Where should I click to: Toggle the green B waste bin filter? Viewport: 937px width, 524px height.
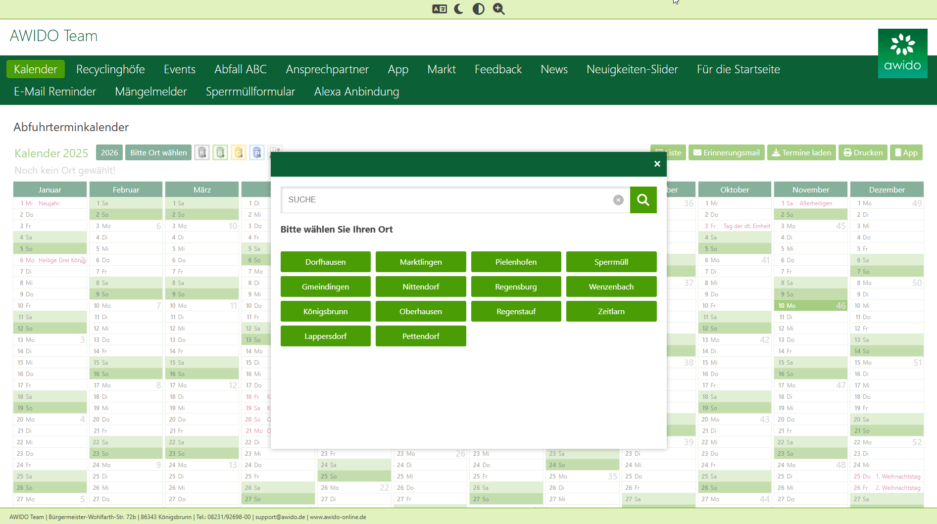pyautogui.click(x=220, y=153)
